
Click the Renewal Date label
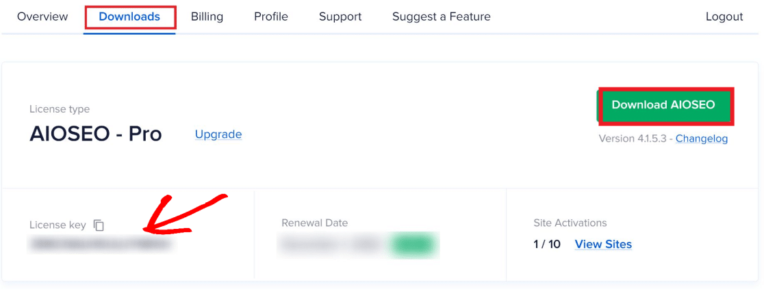314,223
